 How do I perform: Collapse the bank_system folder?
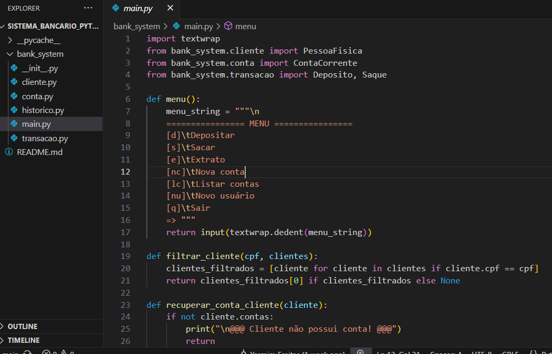point(10,54)
